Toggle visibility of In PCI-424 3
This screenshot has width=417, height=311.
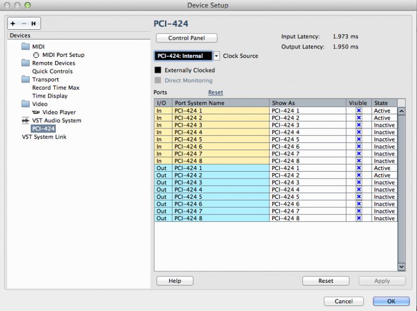[359, 125]
